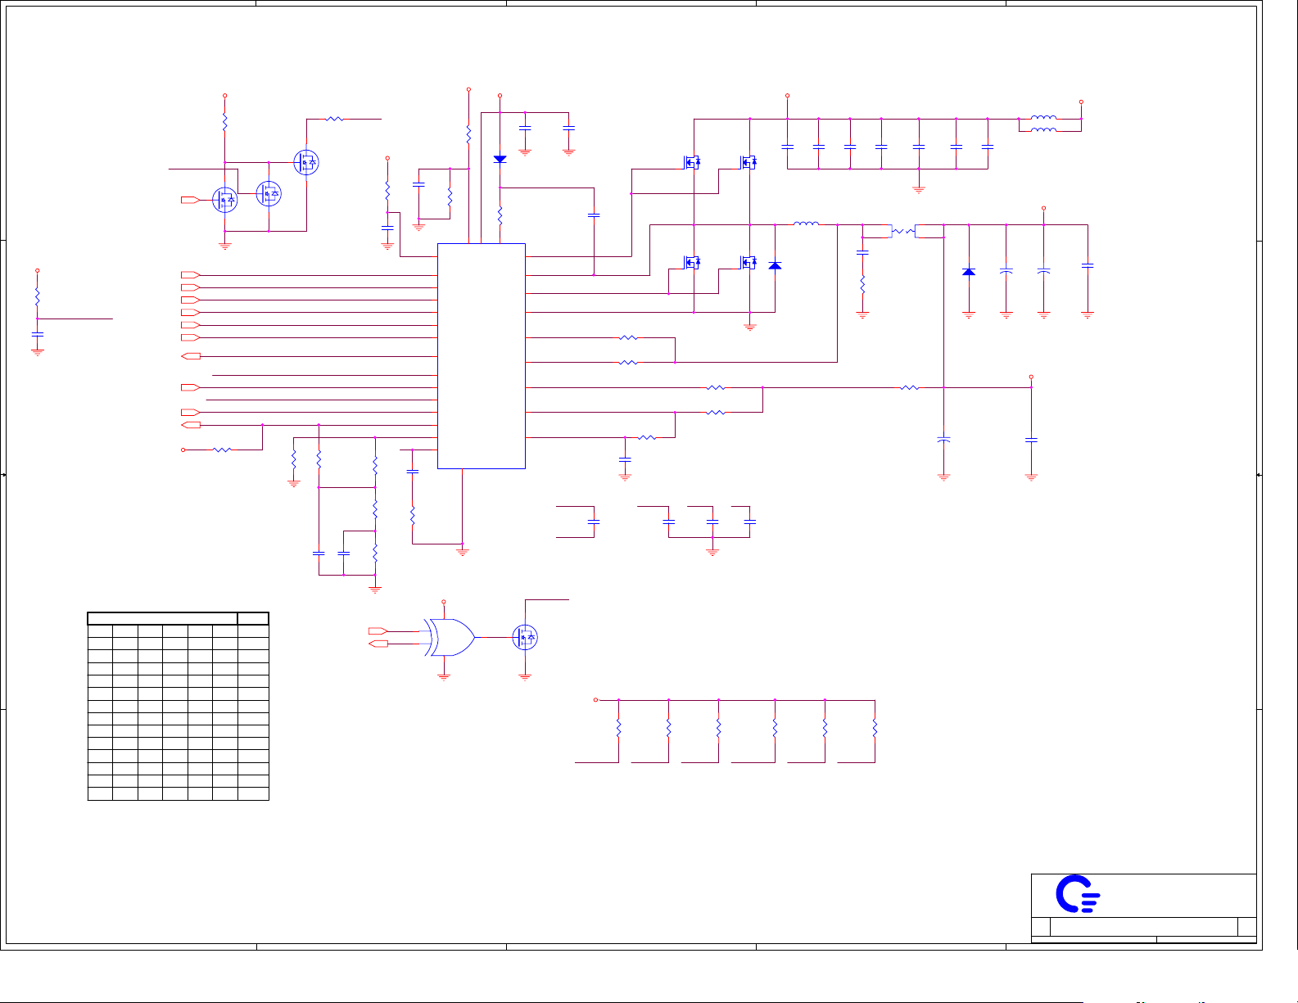Screen dimensions: 1298x1003
Task: Select the lower of the two parallel inductors at top right
Action: coord(1043,129)
